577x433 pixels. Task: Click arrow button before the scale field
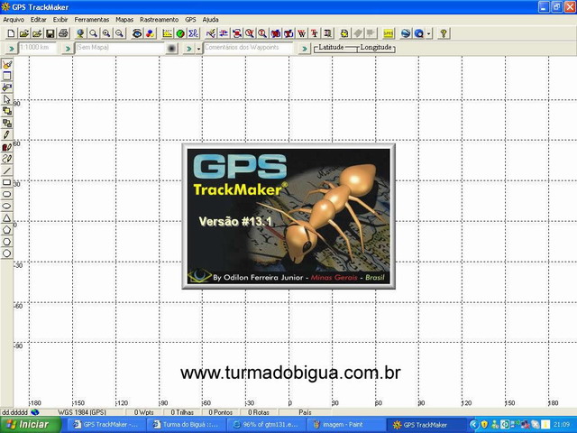(11, 48)
